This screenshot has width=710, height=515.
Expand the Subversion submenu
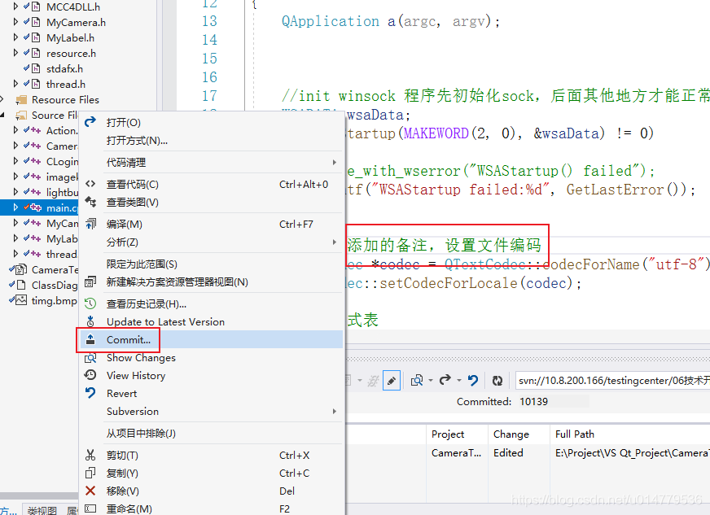click(x=332, y=411)
